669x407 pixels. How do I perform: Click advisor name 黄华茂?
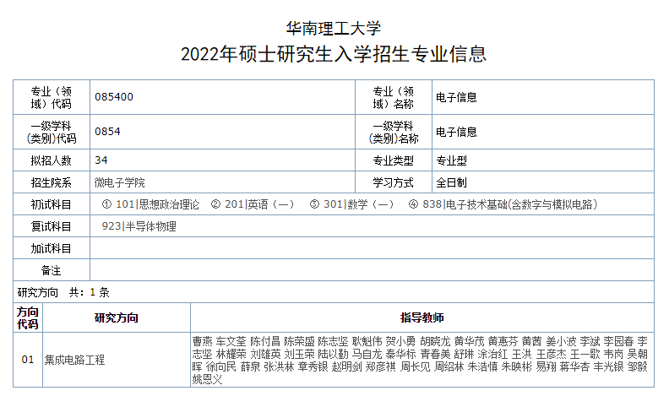470,341
